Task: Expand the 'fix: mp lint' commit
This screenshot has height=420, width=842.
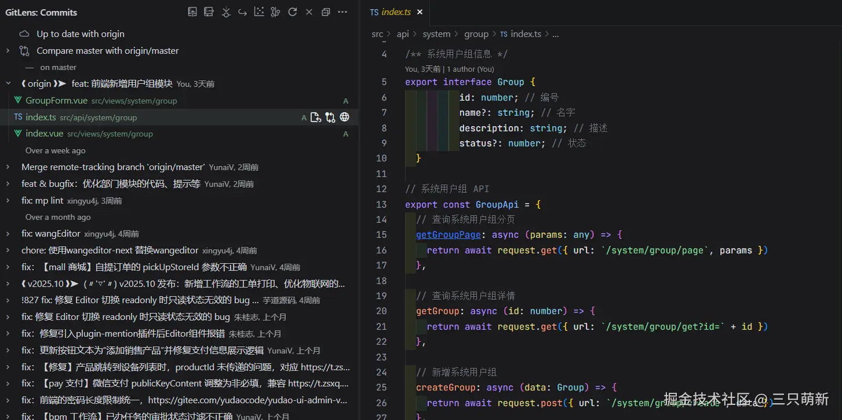Action: (8, 201)
